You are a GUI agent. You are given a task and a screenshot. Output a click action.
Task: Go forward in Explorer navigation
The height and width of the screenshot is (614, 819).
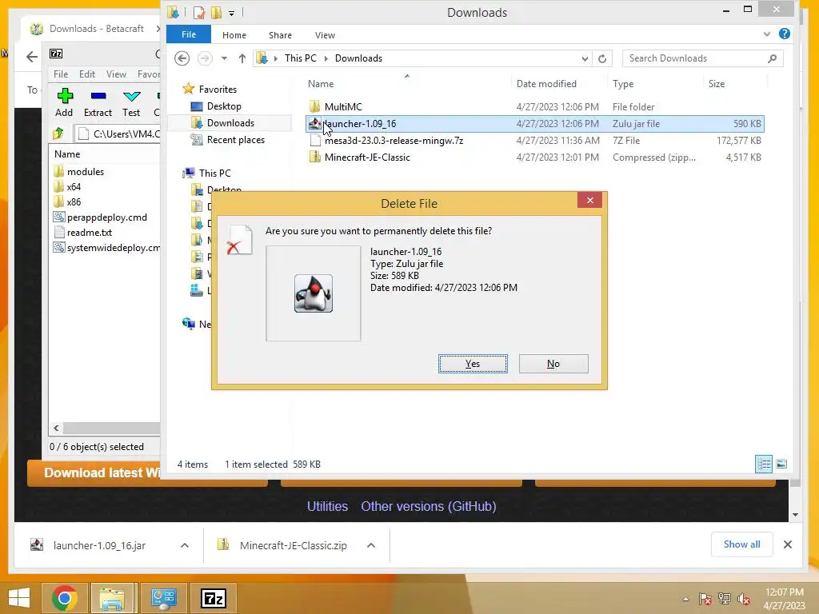[205, 58]
